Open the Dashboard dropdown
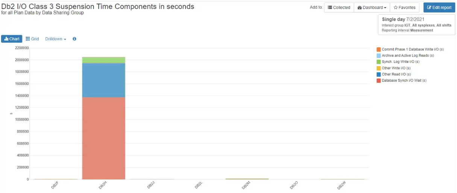This screenshot has width=457, height=193. click(x=372, y=8)
